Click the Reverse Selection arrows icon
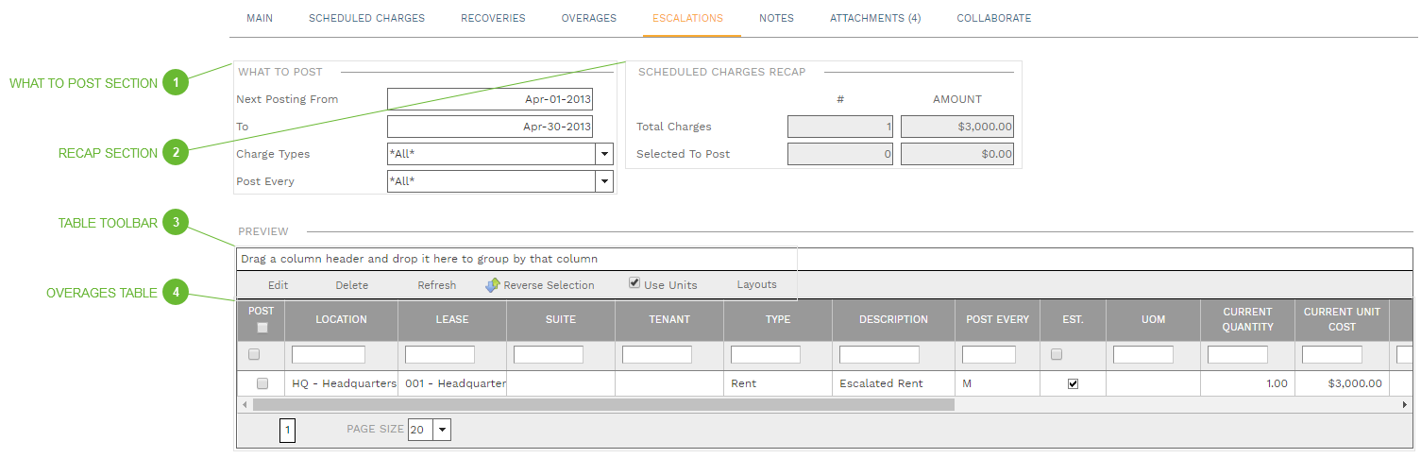 (x=493, y=284)
